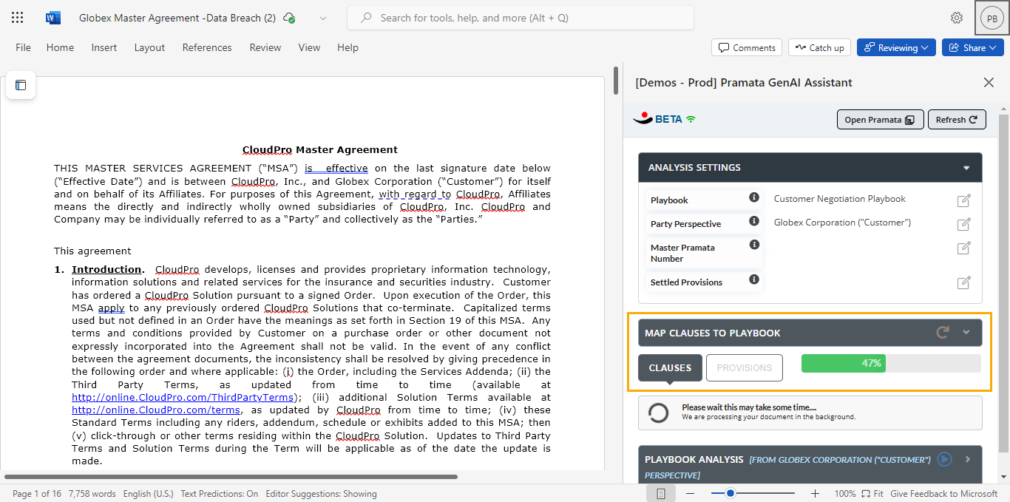Open the Office app launcher grid

[18, 18]
